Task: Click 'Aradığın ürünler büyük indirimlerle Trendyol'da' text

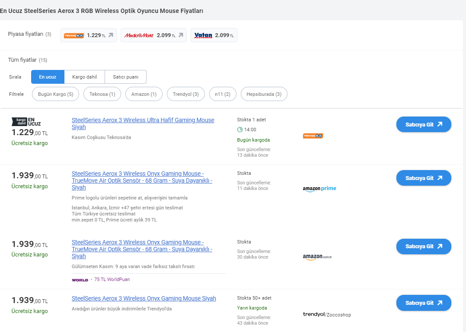Action: [x=121, y=309]
